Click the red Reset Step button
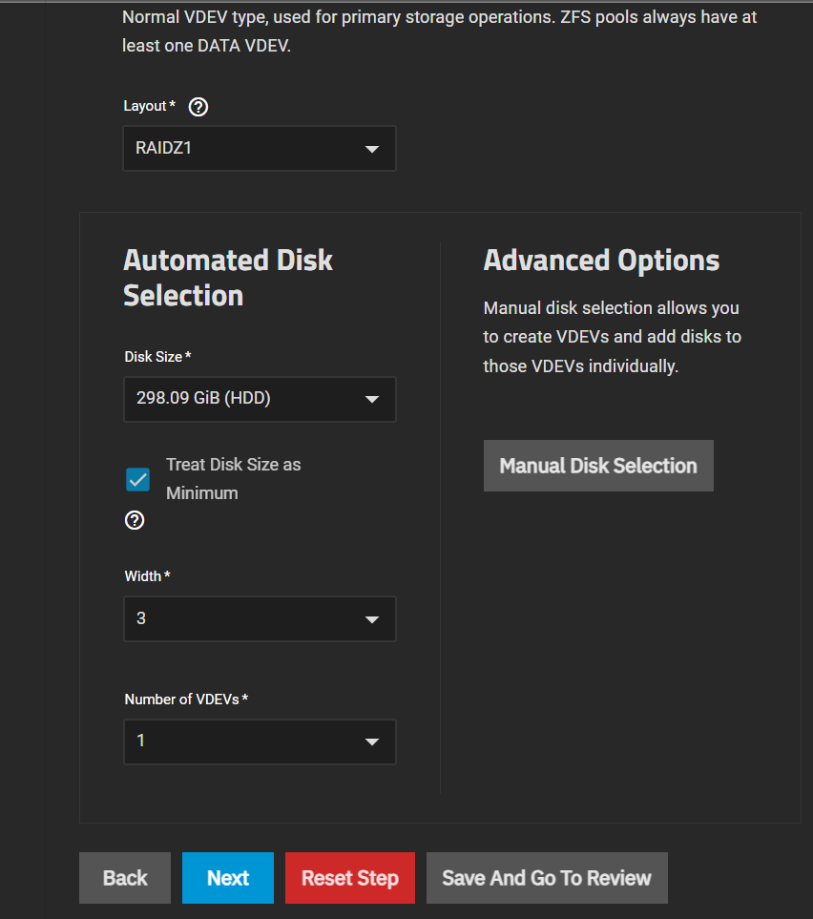This screenshot has height=919, width=813. click(x=350, y=878)
